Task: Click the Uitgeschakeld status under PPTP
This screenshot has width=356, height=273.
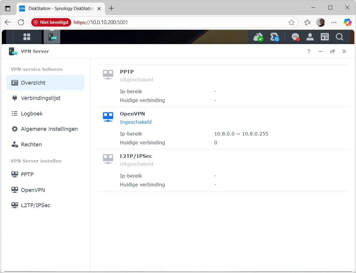Action: click(x=137, y=80)
